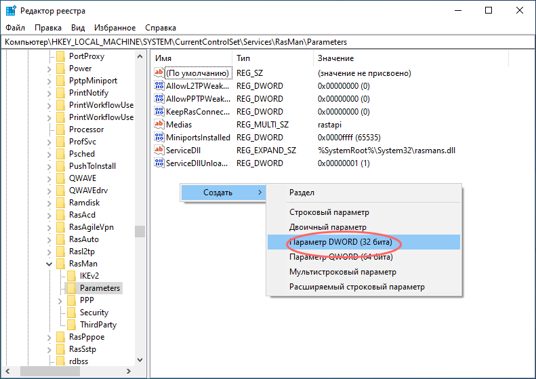Select the RasAgileVpn key in tree
This screenshot has height=379, width=536.
[x=91, y=227]
